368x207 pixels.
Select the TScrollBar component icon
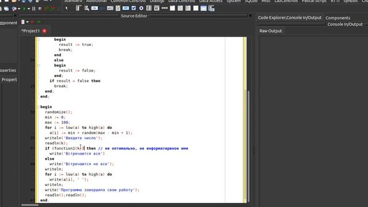(x=164, y=8)
